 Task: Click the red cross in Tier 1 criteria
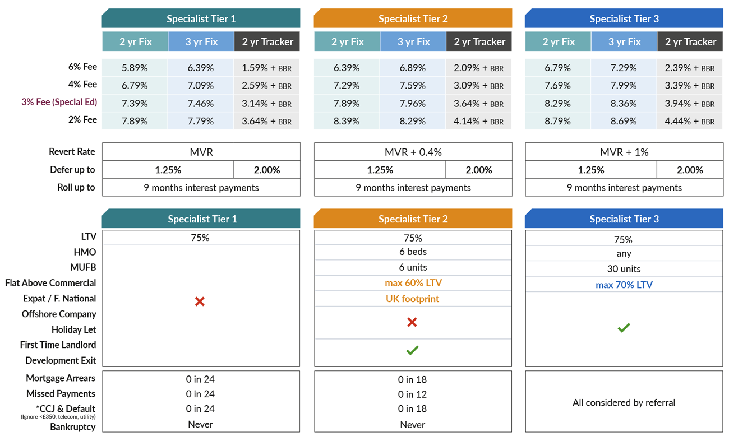(x=200, y=301)
